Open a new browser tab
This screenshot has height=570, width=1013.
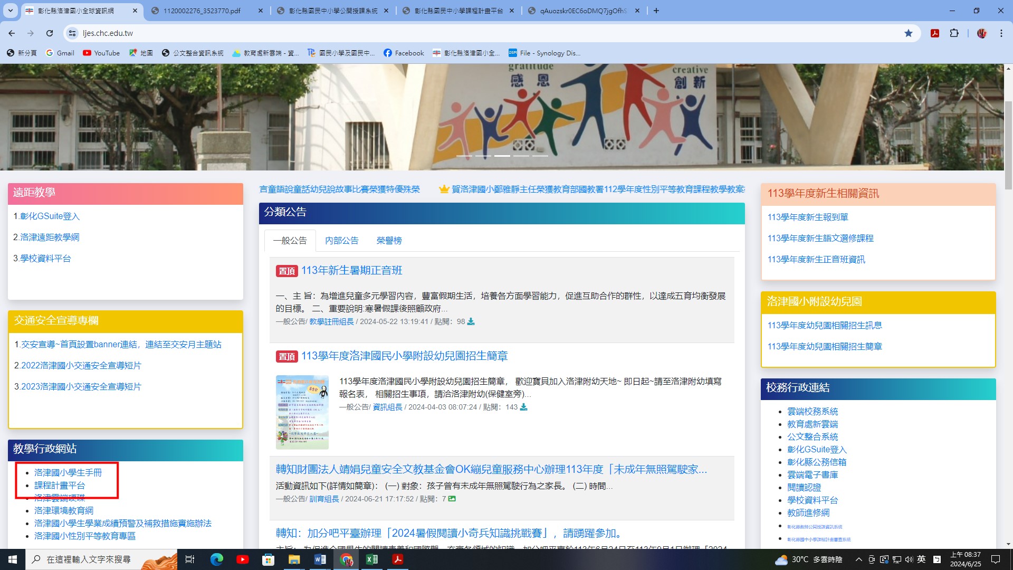tap(656, 11)
